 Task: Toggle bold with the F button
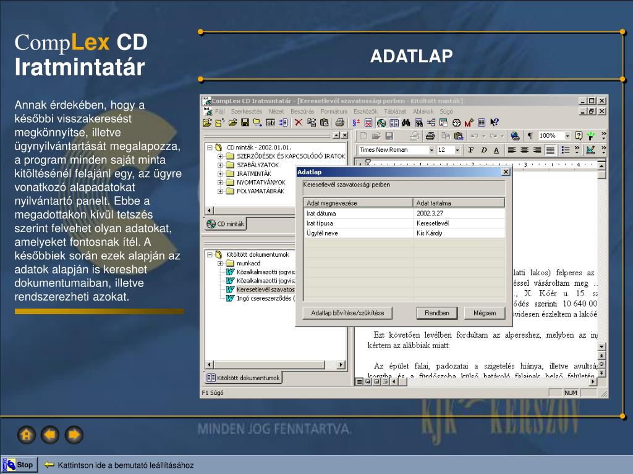pos(470,150)
